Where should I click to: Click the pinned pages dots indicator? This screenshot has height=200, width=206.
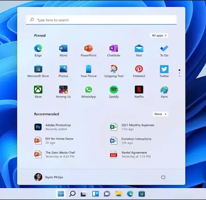point(180,73)
